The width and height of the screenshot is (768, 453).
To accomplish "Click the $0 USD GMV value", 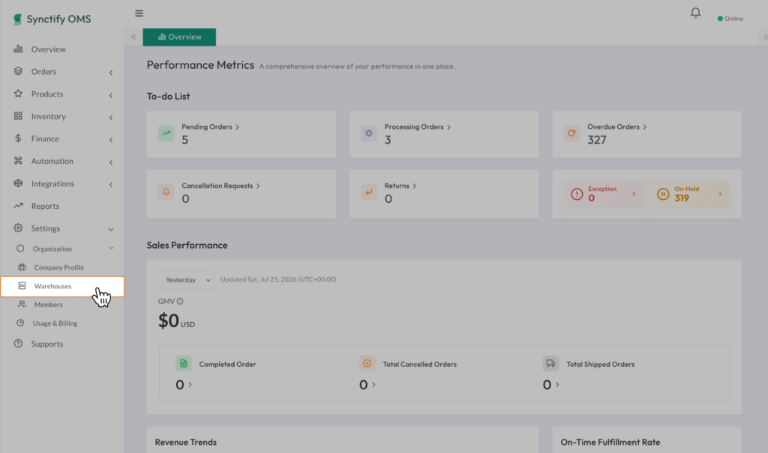I will click(x=176, y=321).
